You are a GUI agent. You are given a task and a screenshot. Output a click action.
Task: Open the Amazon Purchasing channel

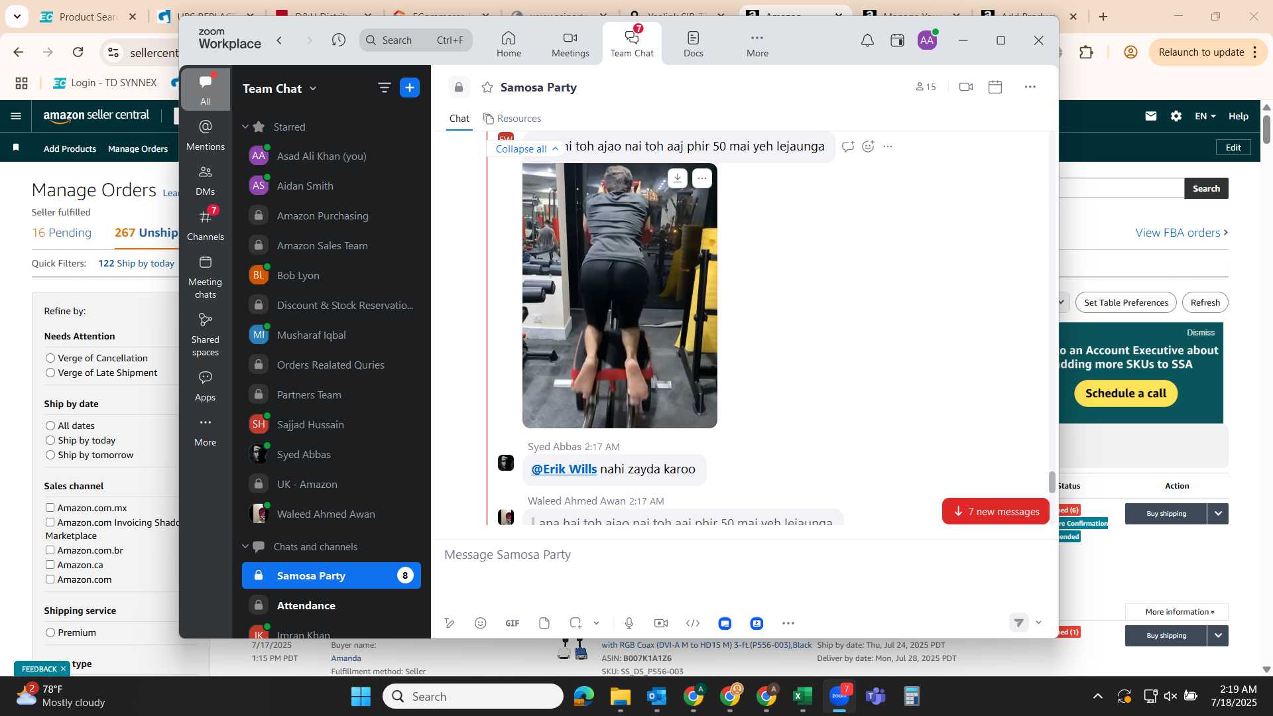332,215
